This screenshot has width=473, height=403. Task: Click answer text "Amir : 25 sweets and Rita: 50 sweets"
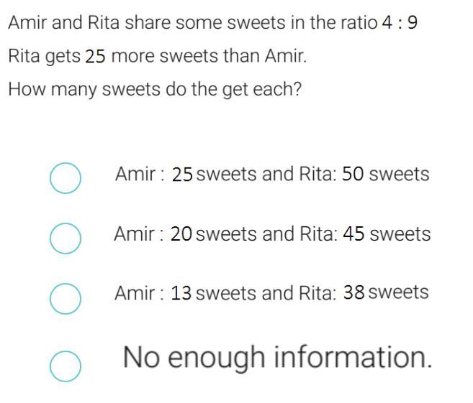pyautogui.click(x=271, y=175)
